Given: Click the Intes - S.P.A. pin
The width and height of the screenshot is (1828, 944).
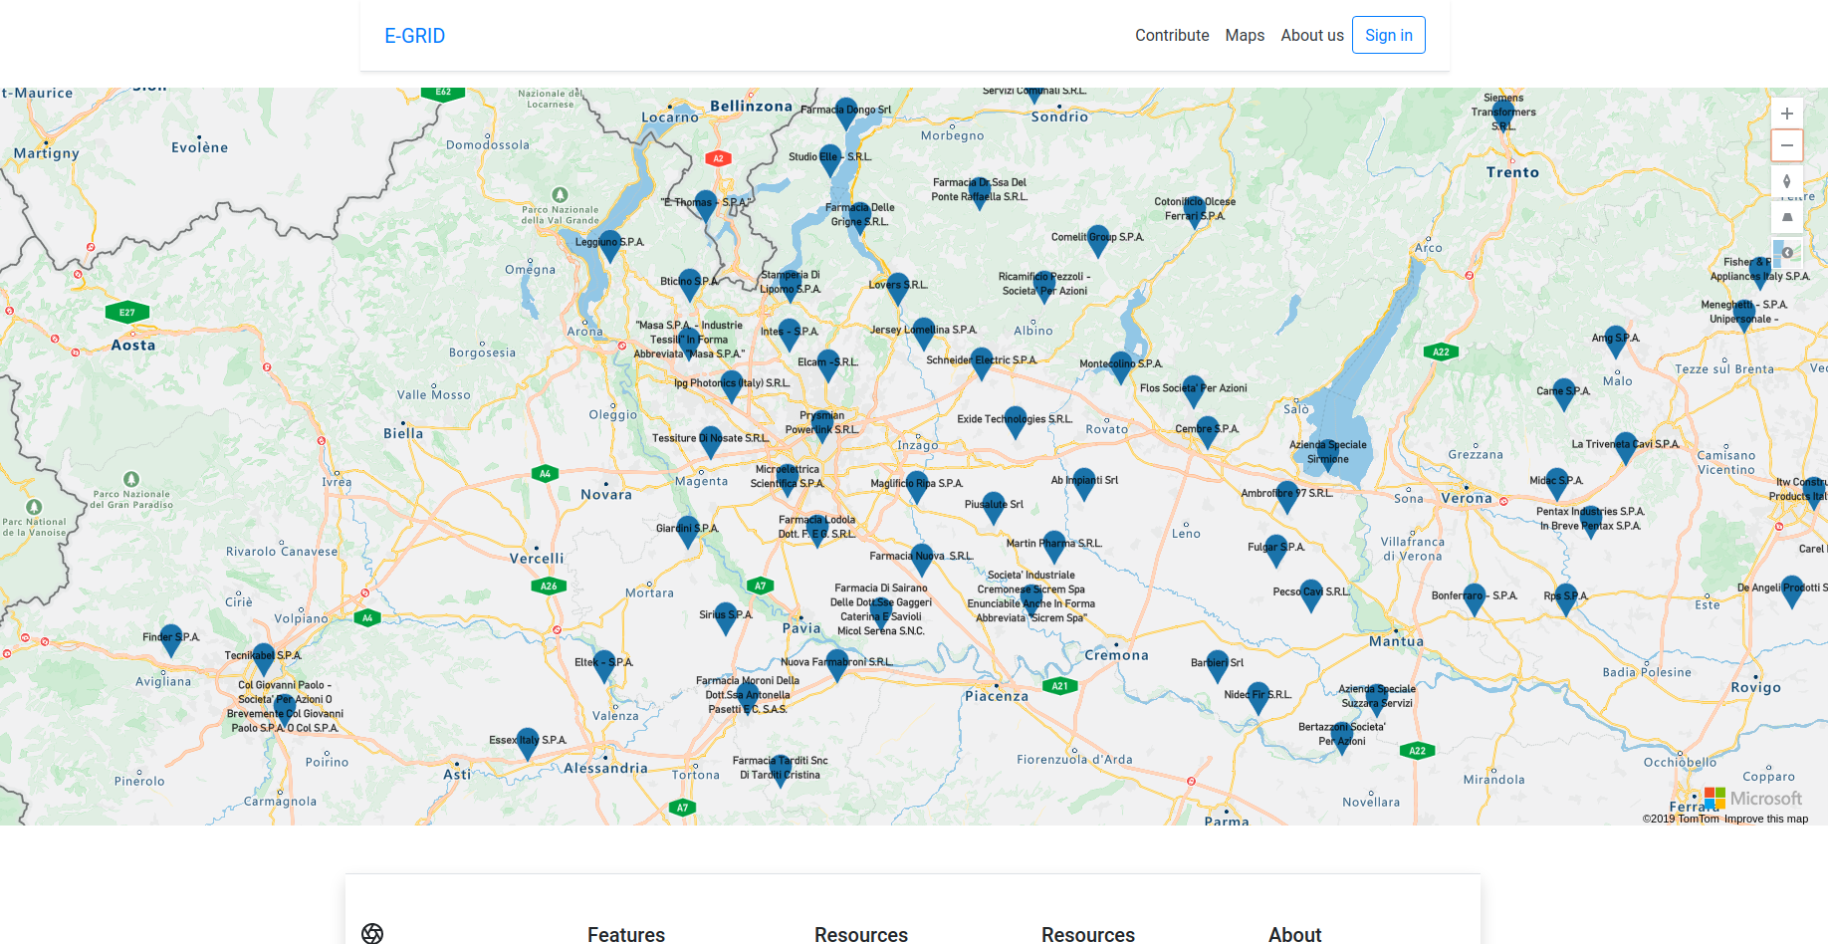Looking at the screenshot, I should [x=790, y=335].
